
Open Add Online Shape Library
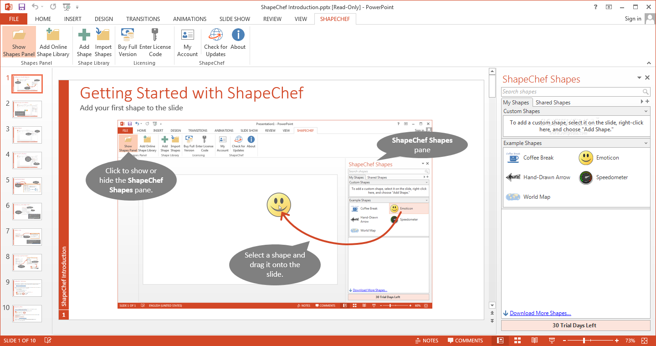coord(53,42)
